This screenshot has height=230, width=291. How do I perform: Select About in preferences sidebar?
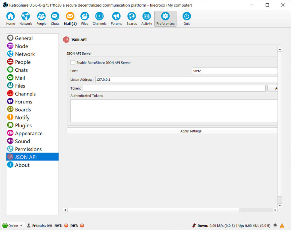click(32, 165)
